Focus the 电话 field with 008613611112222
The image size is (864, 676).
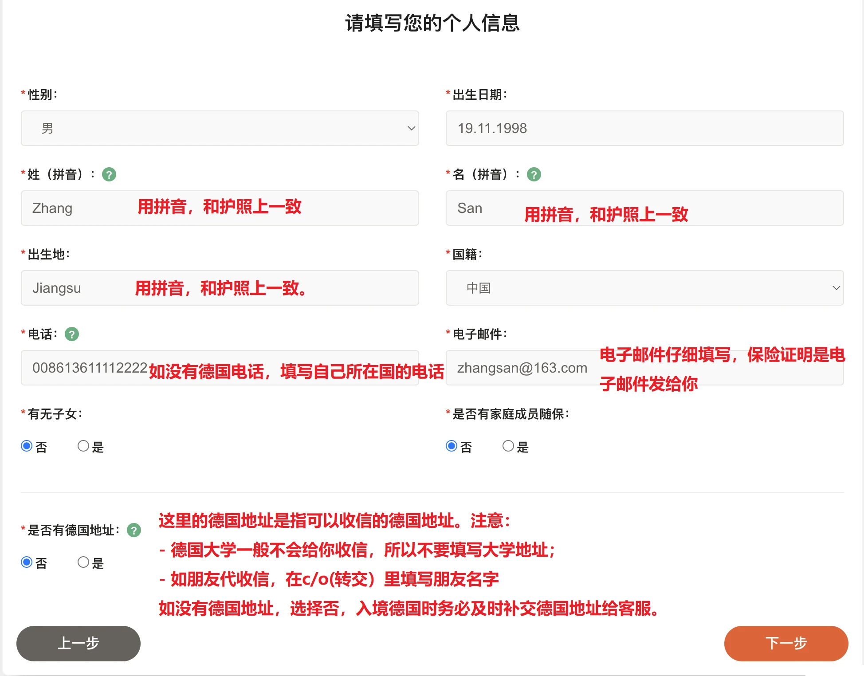220,368
